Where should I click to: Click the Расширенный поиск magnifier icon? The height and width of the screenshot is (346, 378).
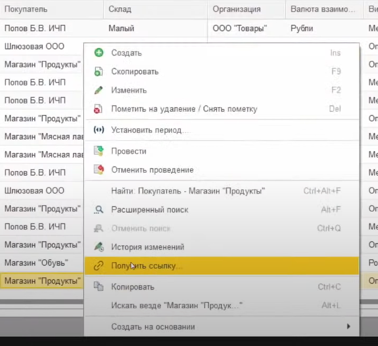[98, 209]
